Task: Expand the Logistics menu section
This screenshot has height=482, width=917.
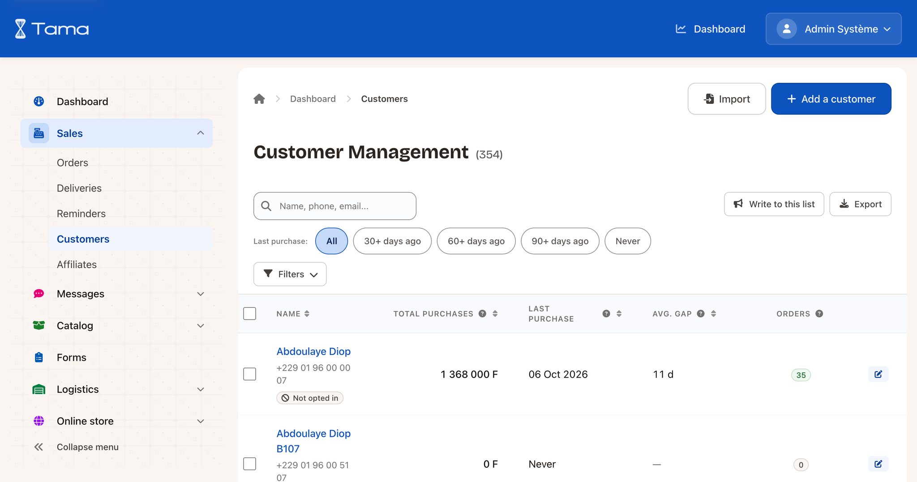Action: coord(201,389)
